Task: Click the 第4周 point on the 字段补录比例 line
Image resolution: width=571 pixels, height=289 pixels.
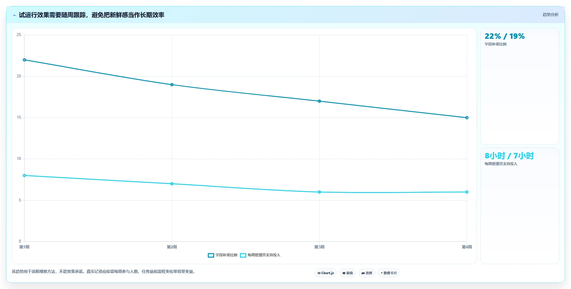Action: 467,118
